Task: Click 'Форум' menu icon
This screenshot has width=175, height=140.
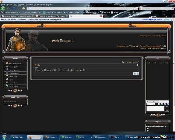Action: coord(7,79)
